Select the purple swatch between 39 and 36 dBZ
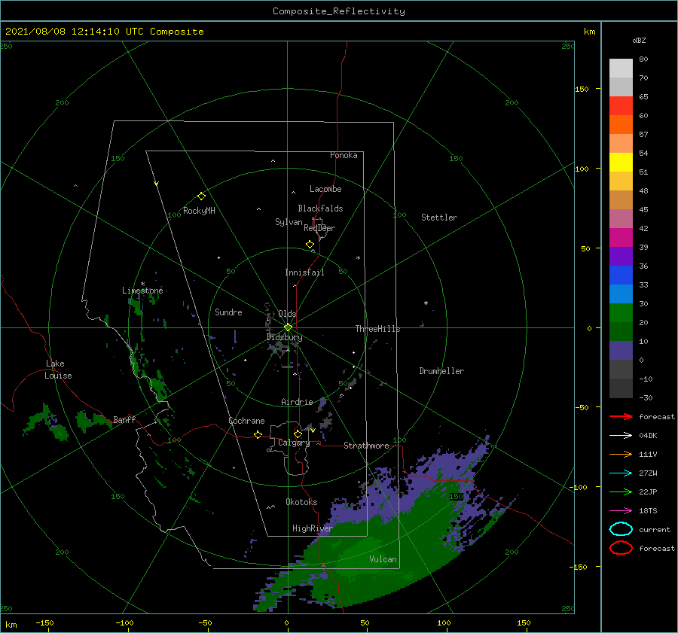This screenshot has height=633, width=678. pyautogui.click(x=621, y=256)
